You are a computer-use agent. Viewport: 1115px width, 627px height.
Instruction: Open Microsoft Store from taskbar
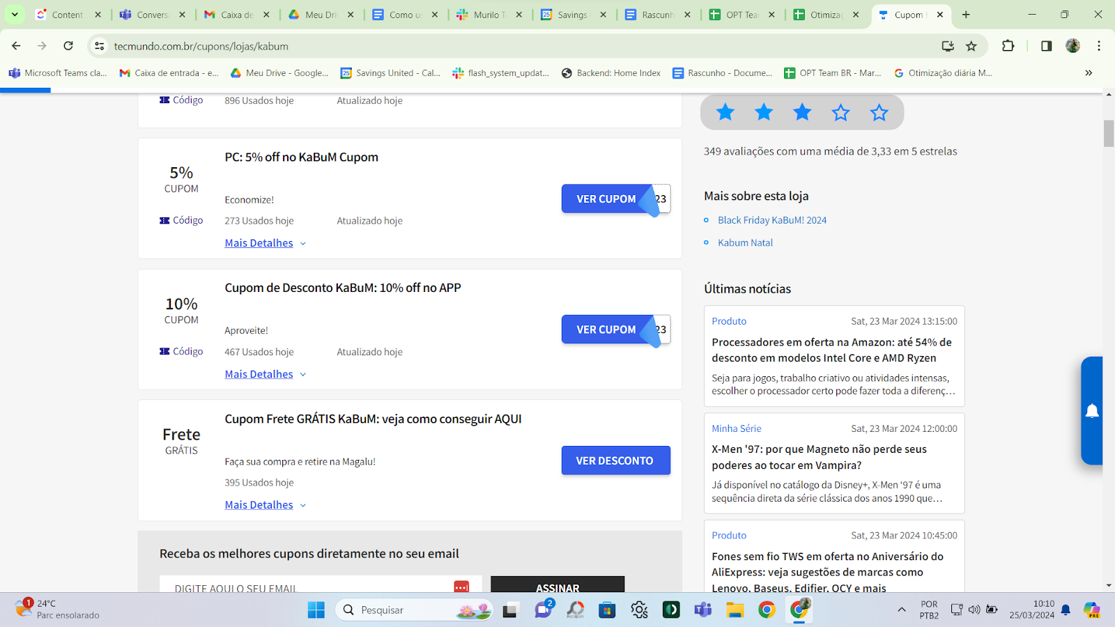[607, 610]
